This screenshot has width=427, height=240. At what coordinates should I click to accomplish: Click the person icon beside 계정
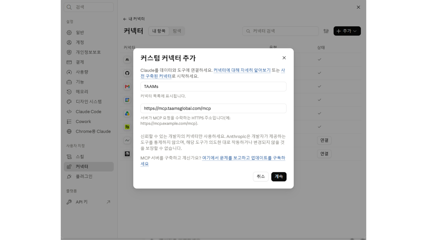tap(69, 42)
